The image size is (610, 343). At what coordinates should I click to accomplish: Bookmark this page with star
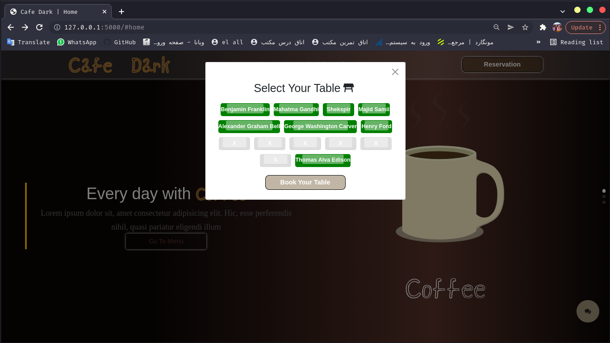(x=525, y=27)
